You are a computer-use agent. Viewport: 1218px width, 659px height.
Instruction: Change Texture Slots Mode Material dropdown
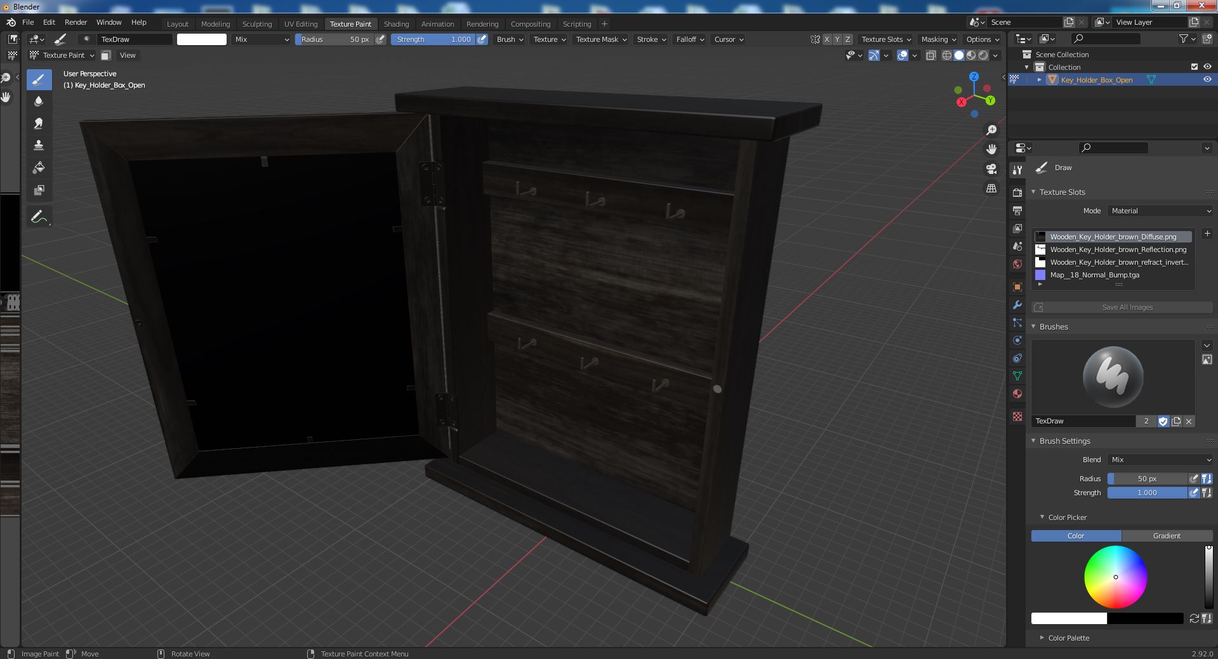coord(1160,211)
